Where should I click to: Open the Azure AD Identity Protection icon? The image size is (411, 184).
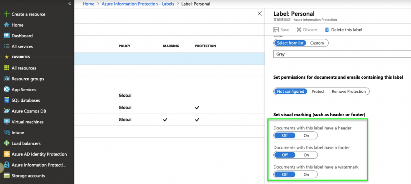click(x=7, y=154)
